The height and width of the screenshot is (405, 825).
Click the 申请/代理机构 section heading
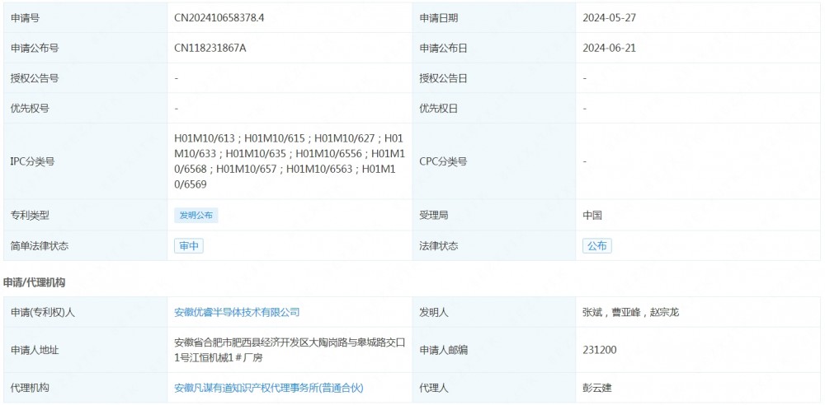point(35,282)
